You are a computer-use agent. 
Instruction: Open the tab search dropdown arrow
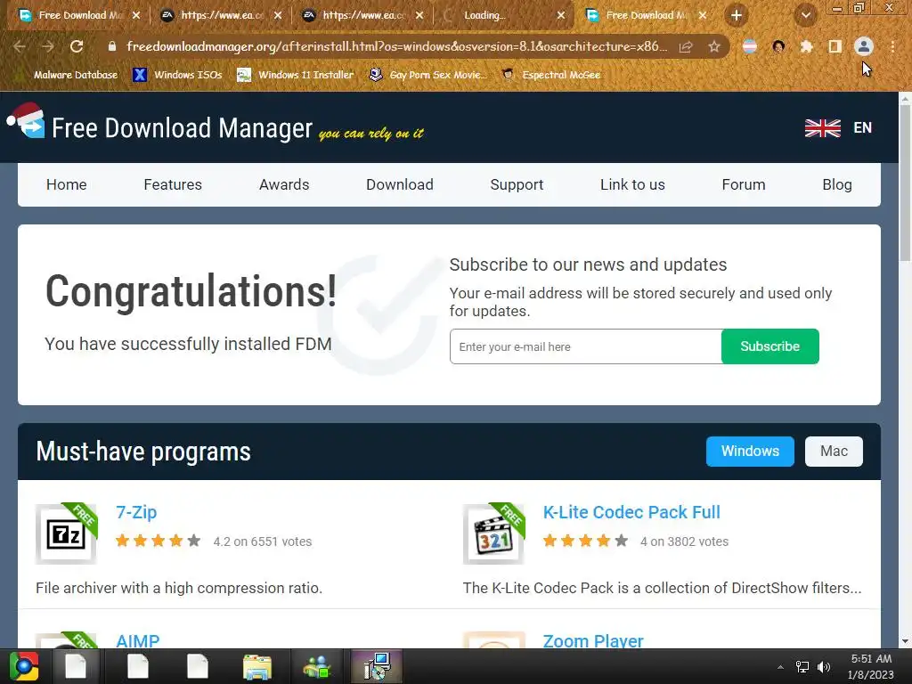pos(805,15)
